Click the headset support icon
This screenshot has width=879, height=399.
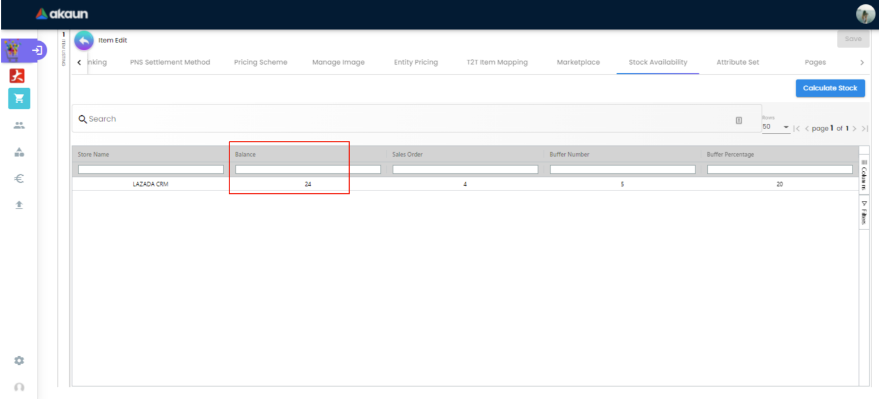pyautogui.click(x=19, y=387)
